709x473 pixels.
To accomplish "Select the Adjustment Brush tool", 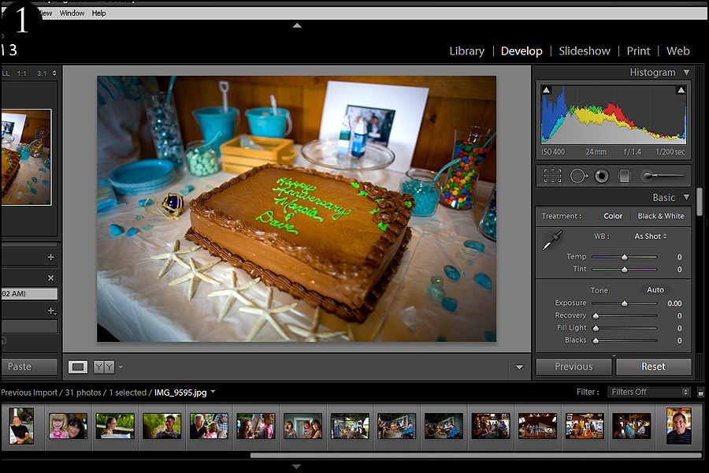I will [663, 175].
